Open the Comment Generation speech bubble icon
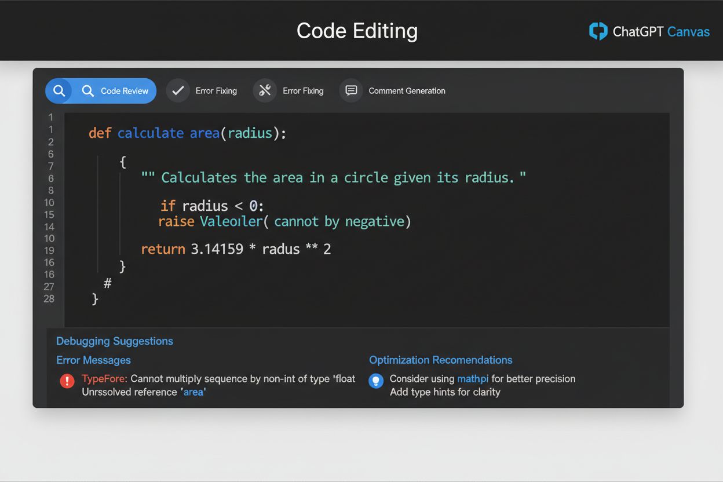Screen dimensions: 723x482 click(350, 90)
